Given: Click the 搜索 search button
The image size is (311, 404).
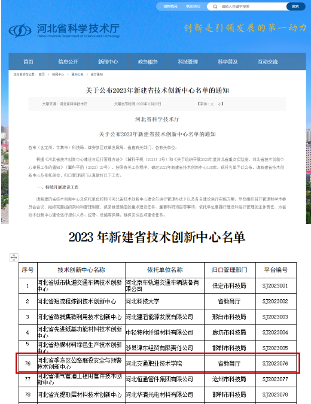Looking at the screenshot, I should [x=295, y=7].
